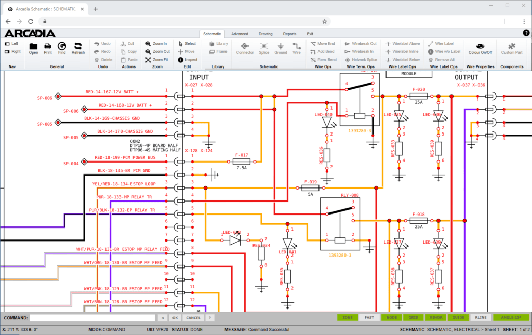532x335 pixels.
Task: Refresh the schematic view
Action: [78, 46]
